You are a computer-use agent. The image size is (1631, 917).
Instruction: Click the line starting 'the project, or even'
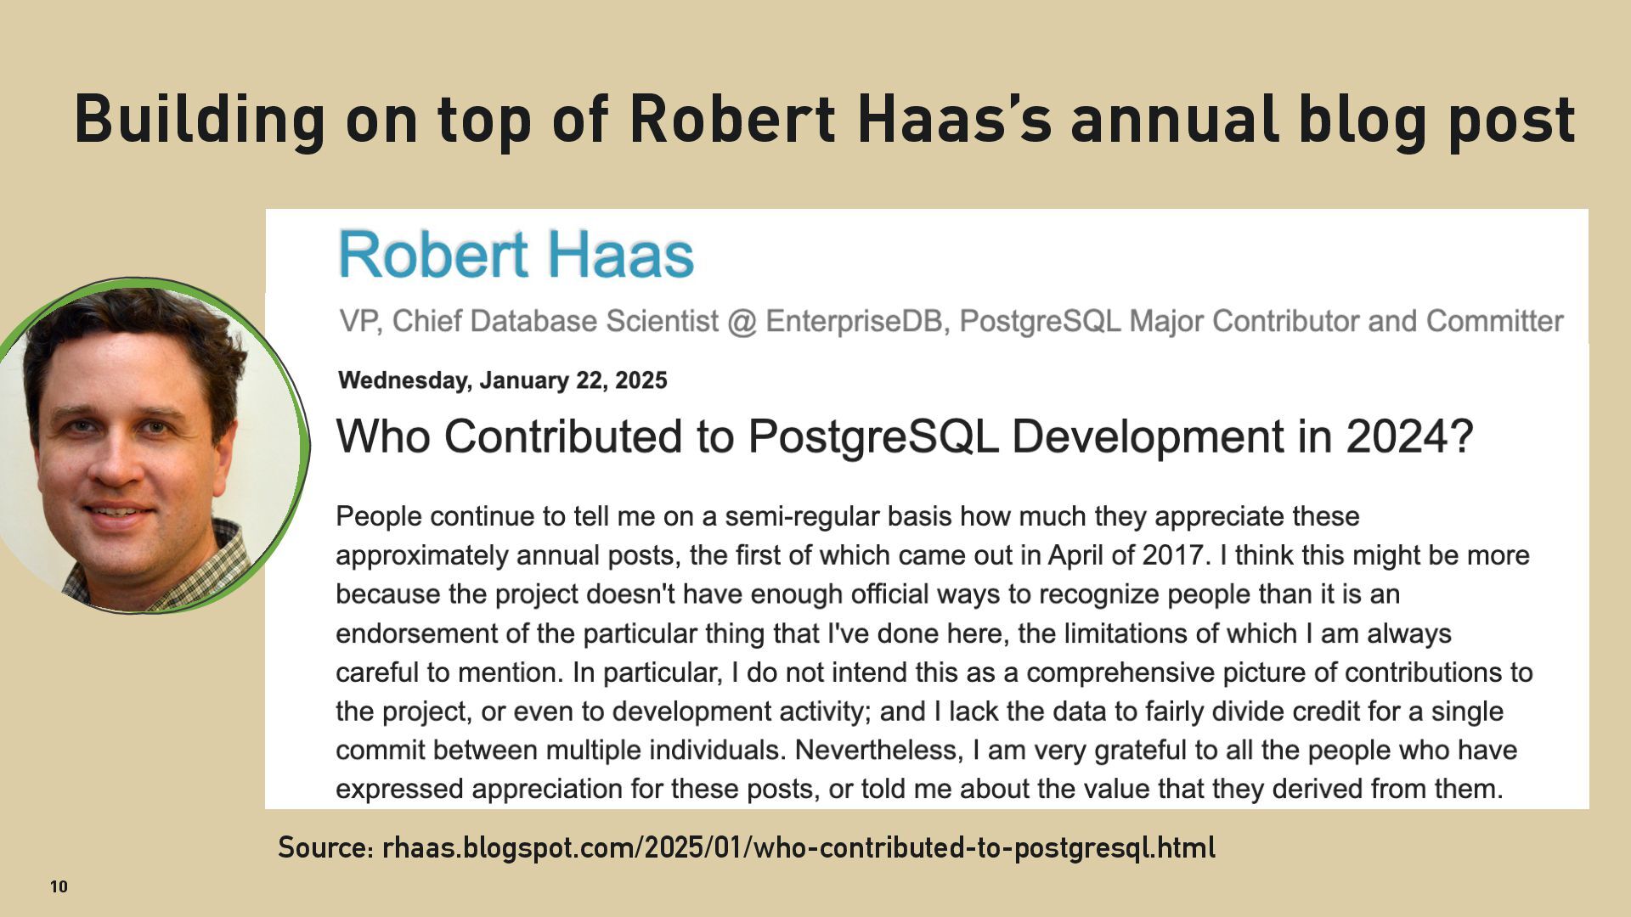click(x=920, y=712)
